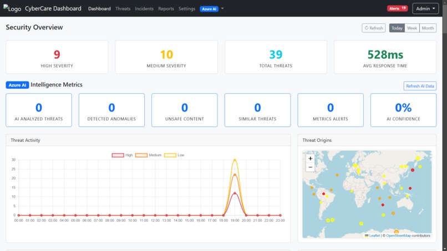Viewport: 447px width, 251px height.
Task: Select the Week time range
Action: [x=412, y=28]
